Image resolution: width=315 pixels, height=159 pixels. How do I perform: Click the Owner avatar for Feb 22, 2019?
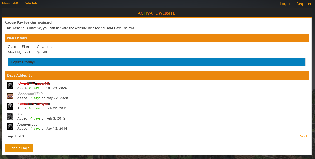coord(10,106)
